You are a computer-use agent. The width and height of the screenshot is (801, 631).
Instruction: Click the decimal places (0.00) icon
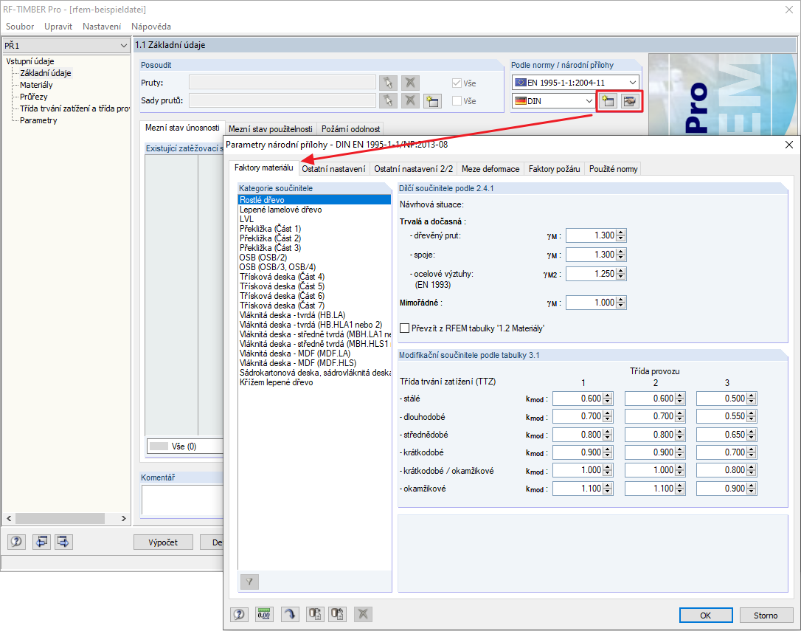263,614
